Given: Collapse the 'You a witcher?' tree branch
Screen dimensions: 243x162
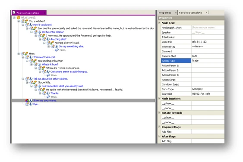Looking at the screenshot, I should tap(19, 21).
